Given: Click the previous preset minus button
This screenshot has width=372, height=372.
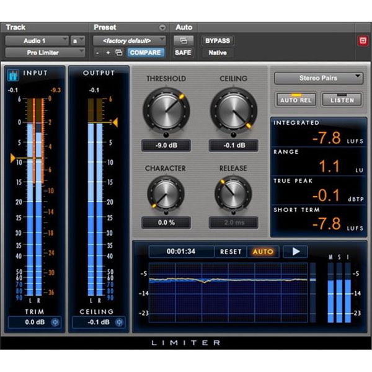Looking at the screenshot, I should click(97, 53).
